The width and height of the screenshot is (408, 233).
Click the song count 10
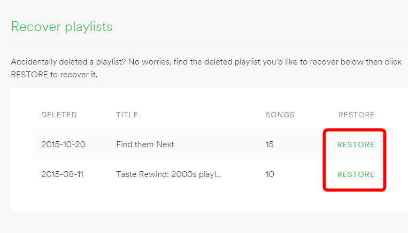270,174
